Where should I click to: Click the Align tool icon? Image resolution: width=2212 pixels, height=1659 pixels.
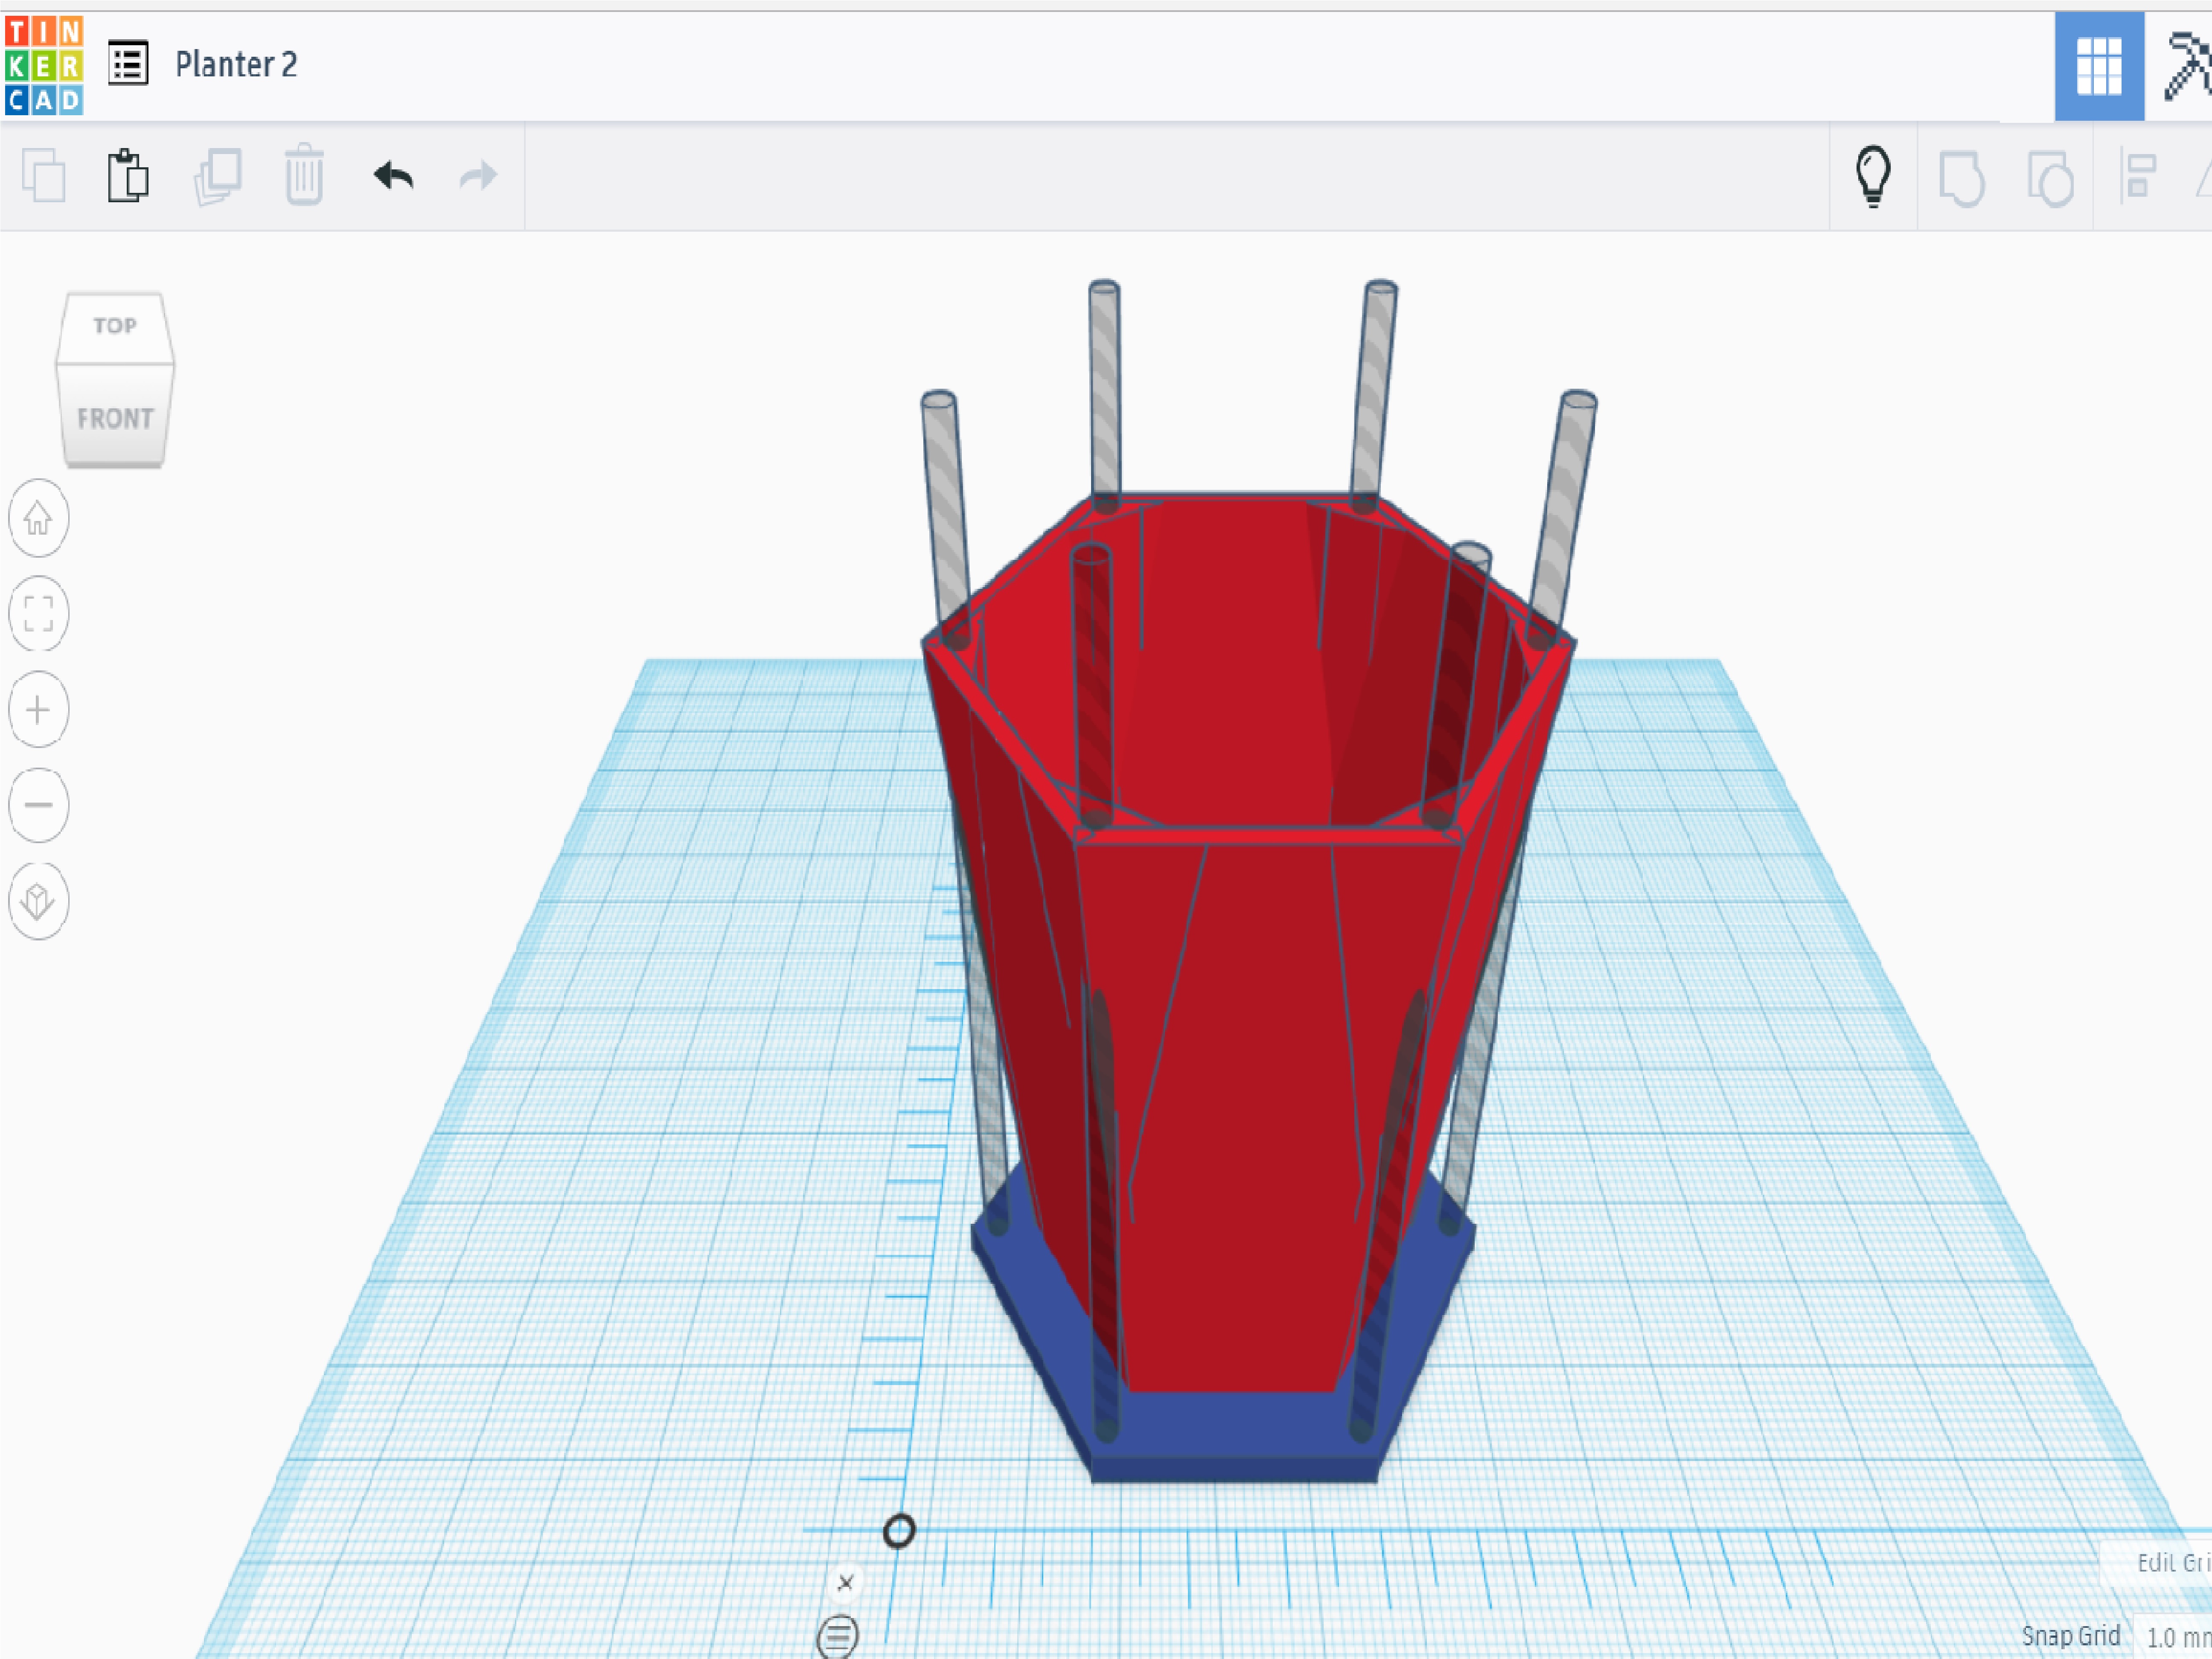[x=2139, y=176]
